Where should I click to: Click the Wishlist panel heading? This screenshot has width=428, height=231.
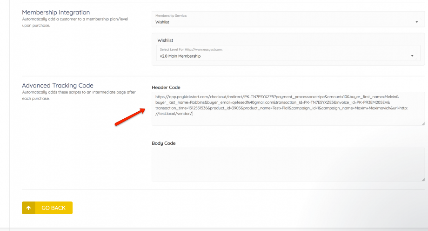[165, 41]
